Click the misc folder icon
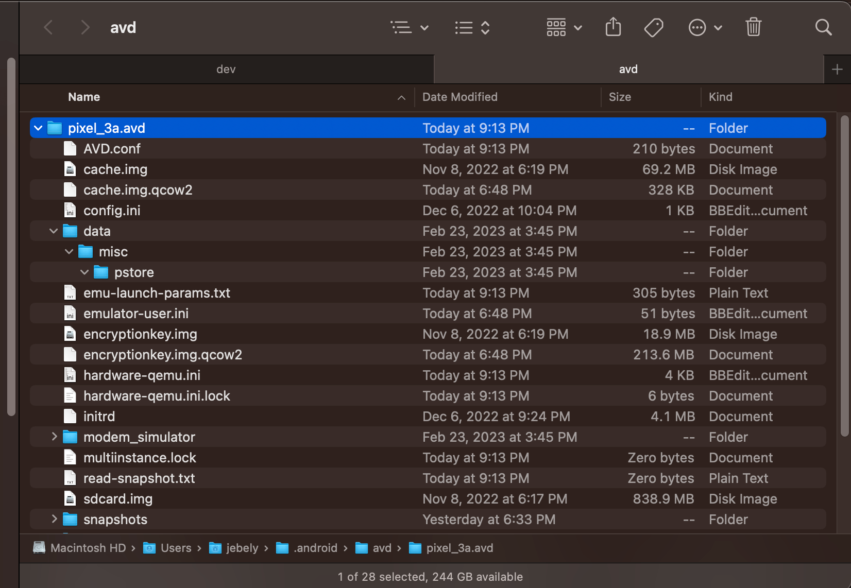The height and width of the screenshot is (588, 851). [86, 251]
